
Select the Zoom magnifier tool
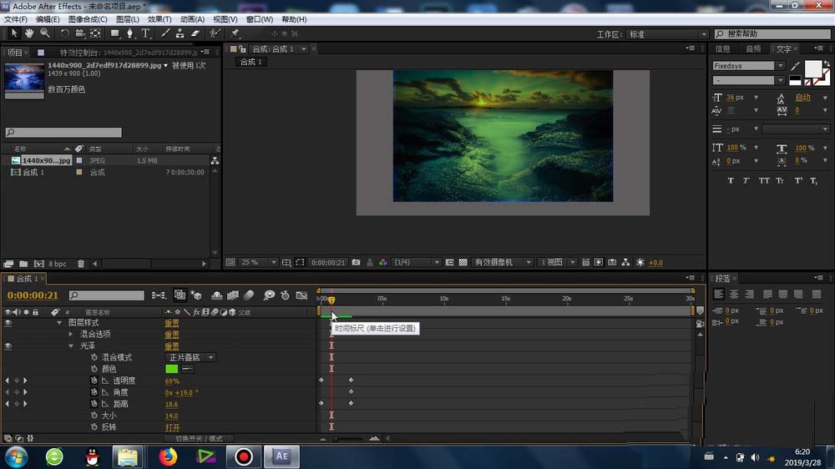[44, 33]
